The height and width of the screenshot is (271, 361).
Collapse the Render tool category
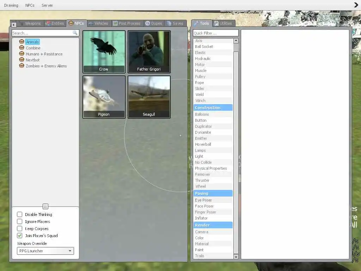213,225
